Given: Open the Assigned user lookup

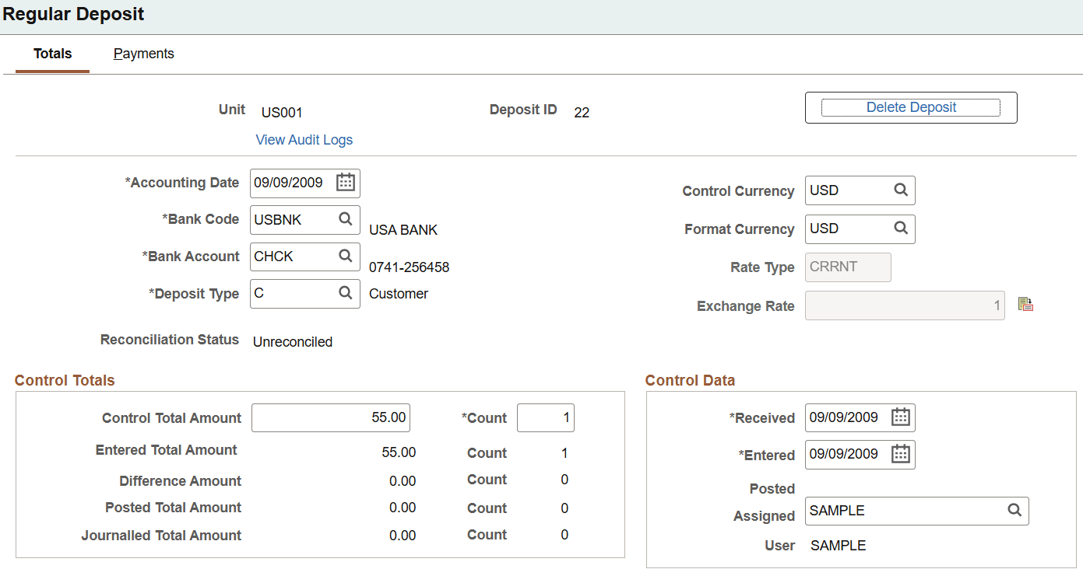Looking at the screenshot, I should [1014, 510].
